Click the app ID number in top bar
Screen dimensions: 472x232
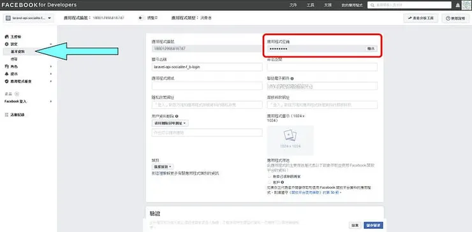[x=108, y=18]
